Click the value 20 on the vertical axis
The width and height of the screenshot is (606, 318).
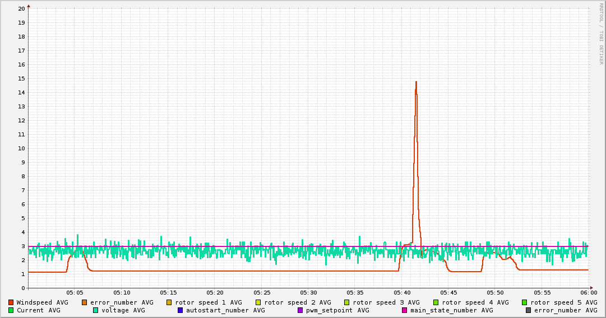point(21,8)
